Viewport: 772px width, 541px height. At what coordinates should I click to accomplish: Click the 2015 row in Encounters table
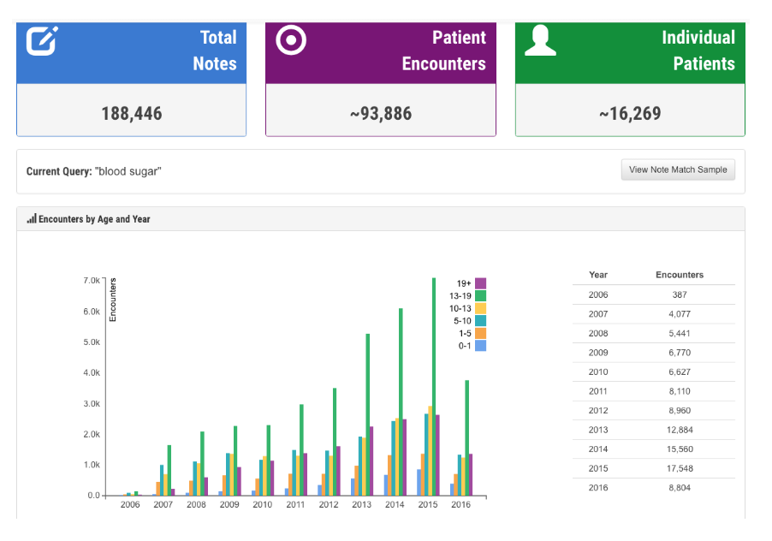[652, 468]
